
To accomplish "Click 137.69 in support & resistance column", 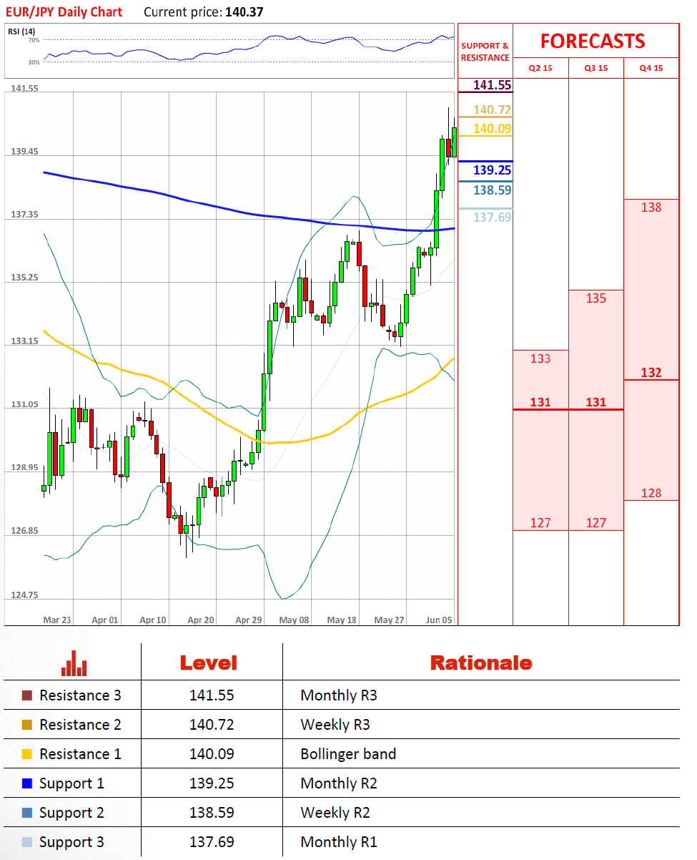I will (x=493, y=217).
